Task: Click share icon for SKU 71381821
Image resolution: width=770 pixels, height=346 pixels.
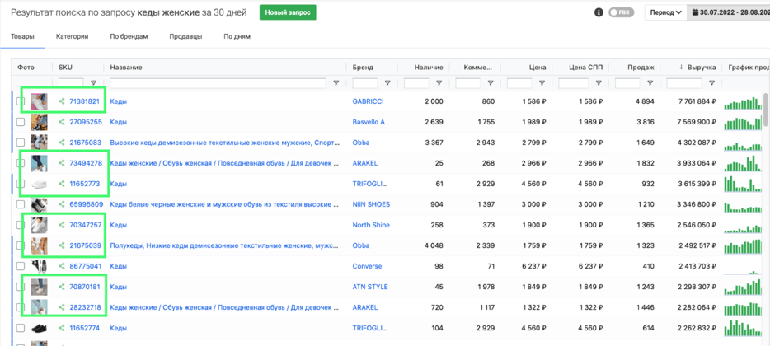Action: point(62,101)
